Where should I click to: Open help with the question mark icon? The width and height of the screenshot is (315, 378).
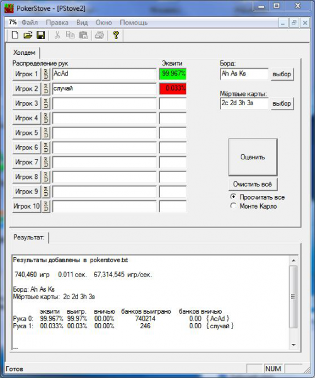tap(116, 35)
